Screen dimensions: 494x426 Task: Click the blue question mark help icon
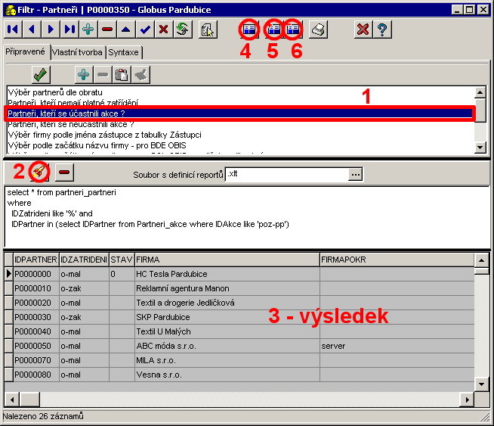[x=383, y=30]
